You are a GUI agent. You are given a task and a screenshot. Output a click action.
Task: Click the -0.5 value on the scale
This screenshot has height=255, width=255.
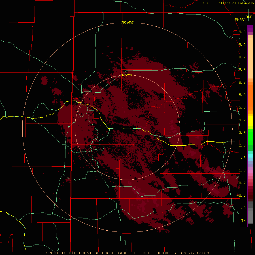click(241, 195)
